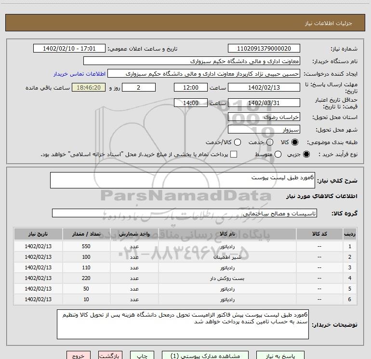Click the تاریخ نیاز column header

[x=38, y=234]
